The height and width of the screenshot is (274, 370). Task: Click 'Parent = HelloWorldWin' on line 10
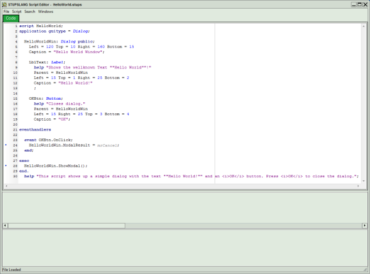point(61,73)
